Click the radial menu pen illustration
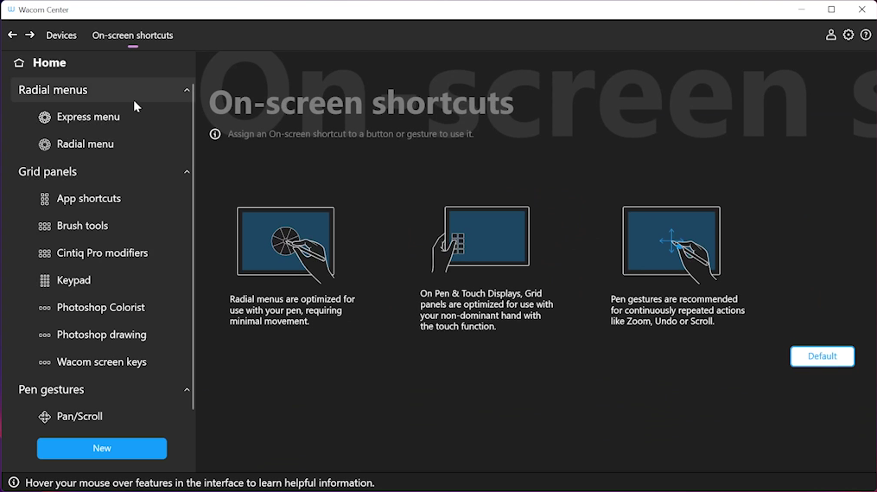This screenshot has height=492, width=877. tap(286, 245)
